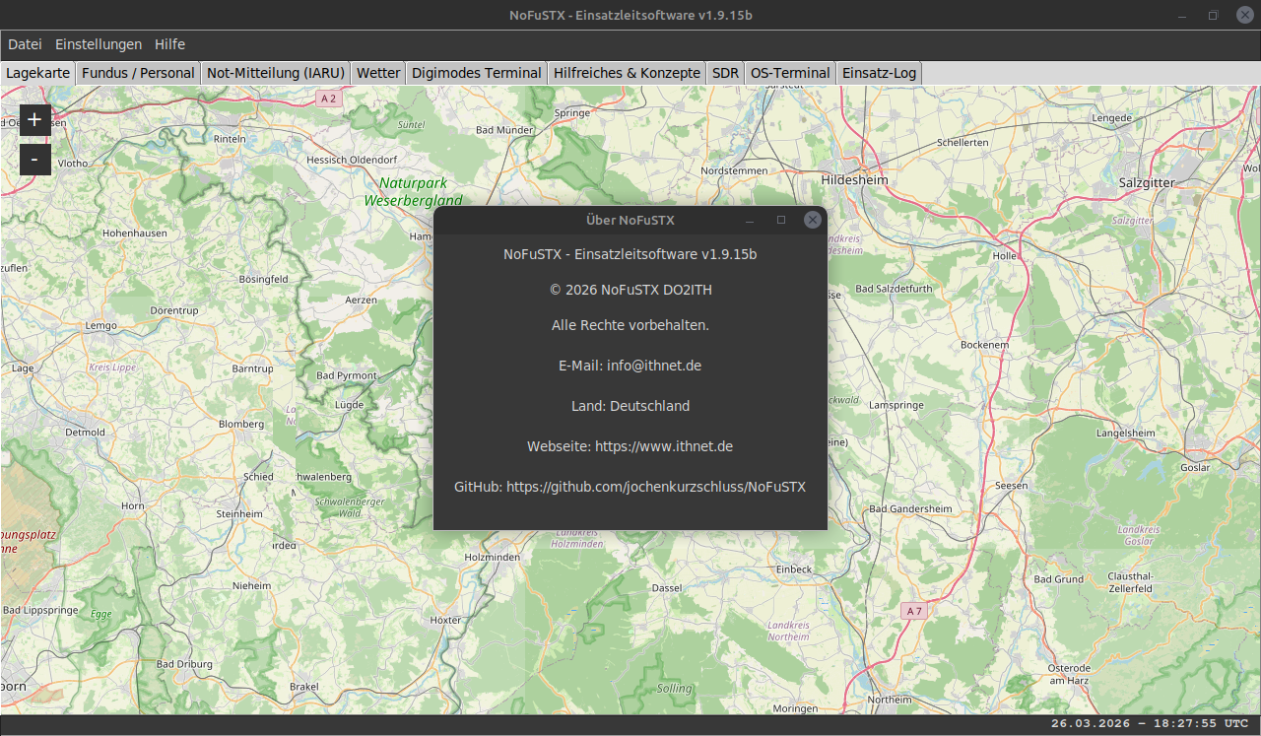Click the Webseite https://www.ithnet.de text
Viewport: 1261px width, 736px height.
click(630, 446)
